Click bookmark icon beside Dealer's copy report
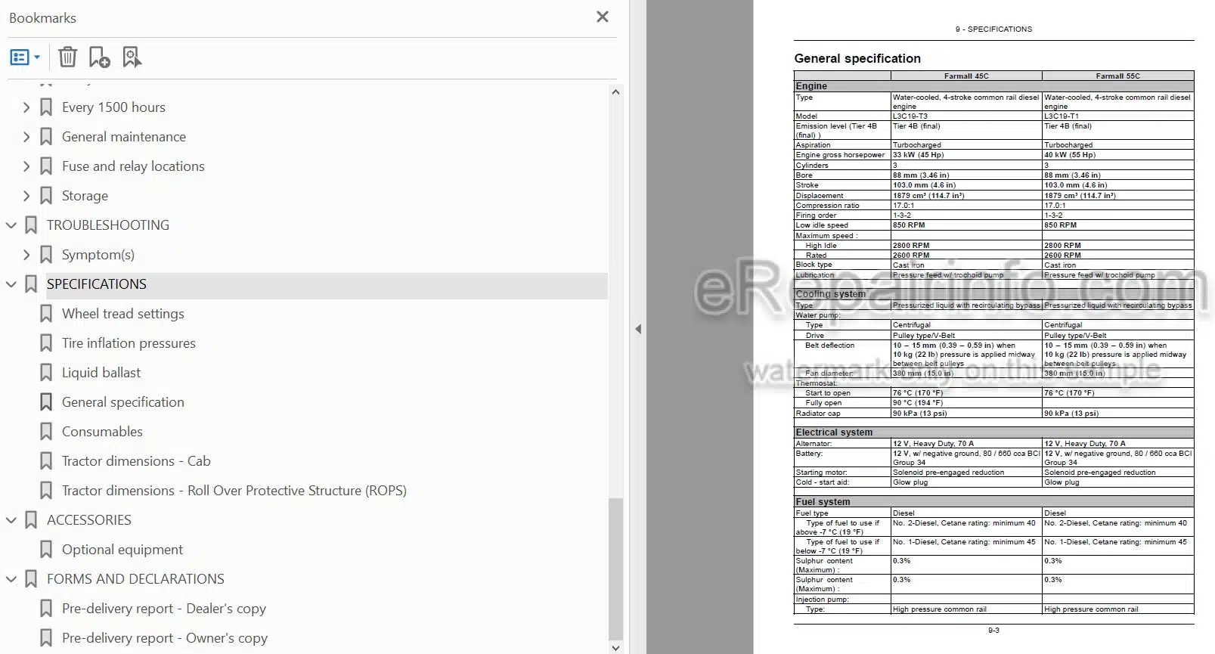 coord(46,609)
